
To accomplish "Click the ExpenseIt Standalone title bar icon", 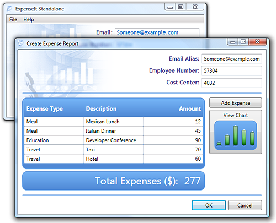I will click(9, 9).
